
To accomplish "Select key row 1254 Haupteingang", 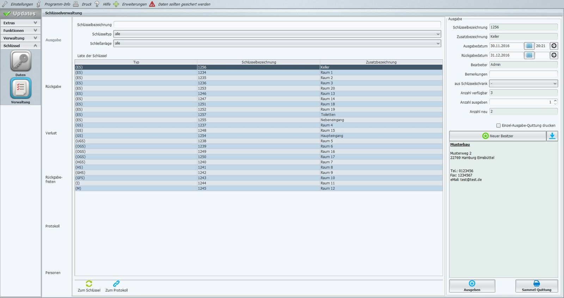I will (x=259, y=136).
